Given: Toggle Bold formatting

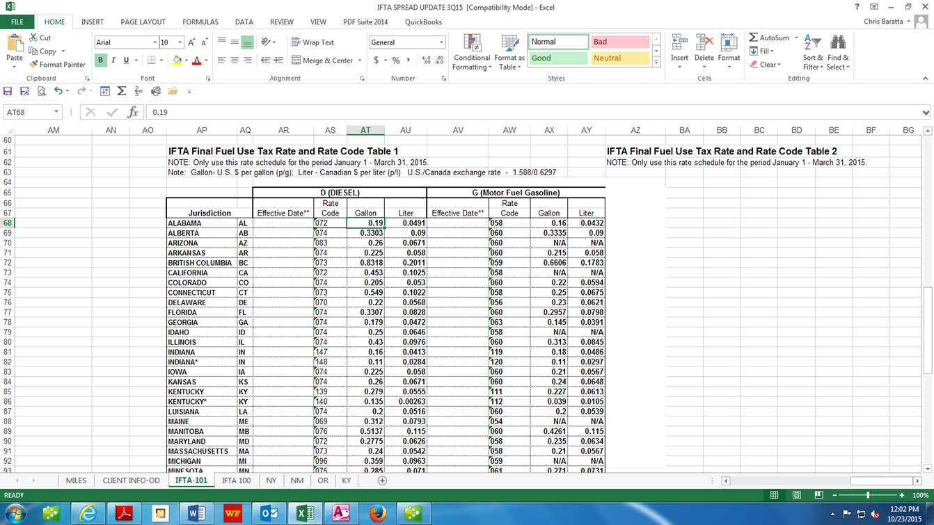Looking at the screenshot, I should pyautogui.click(x=100, y=60).
